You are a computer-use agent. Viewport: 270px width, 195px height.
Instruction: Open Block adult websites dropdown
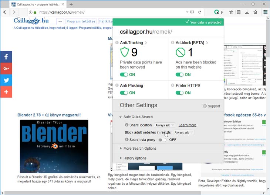(x=183, y=132)
